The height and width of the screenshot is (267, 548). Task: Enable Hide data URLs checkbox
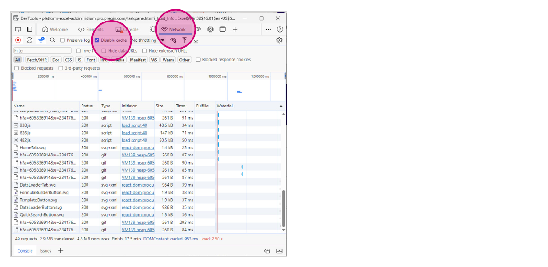[x=104, y=51]
